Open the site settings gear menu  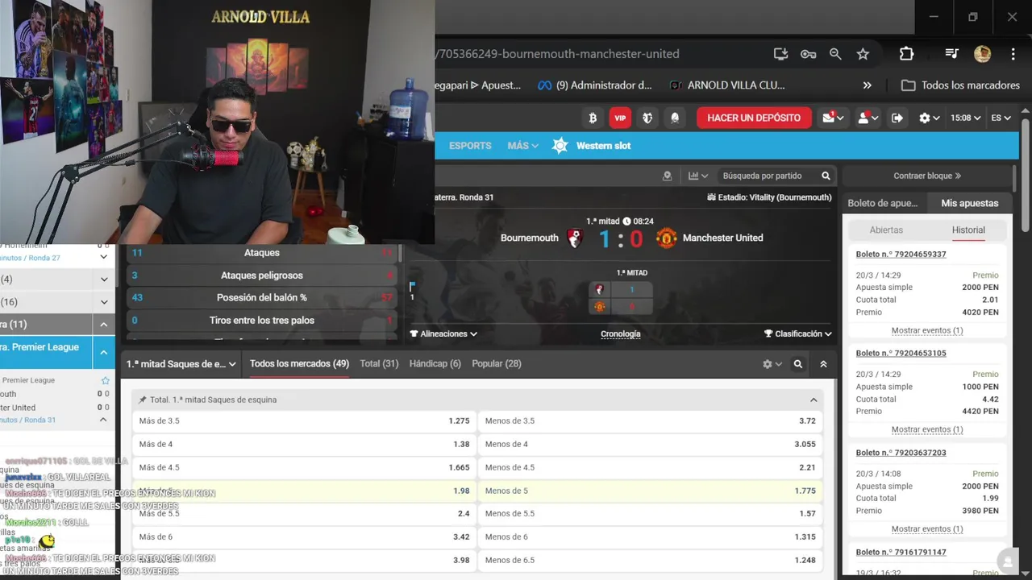[929, 118]
